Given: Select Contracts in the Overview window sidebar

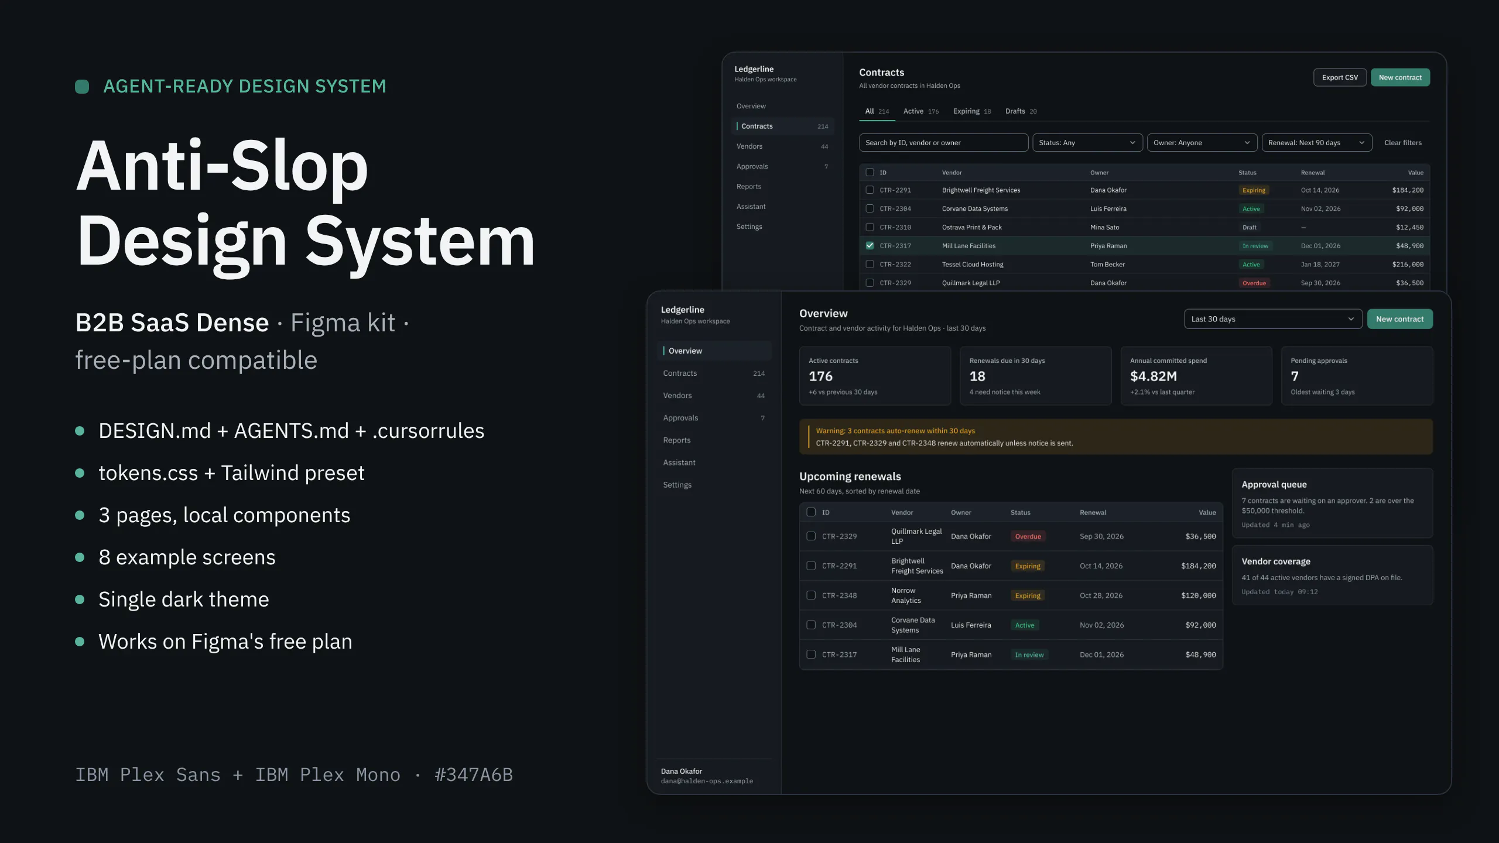Looking at the screenshot, I should [x=714, y=373].
